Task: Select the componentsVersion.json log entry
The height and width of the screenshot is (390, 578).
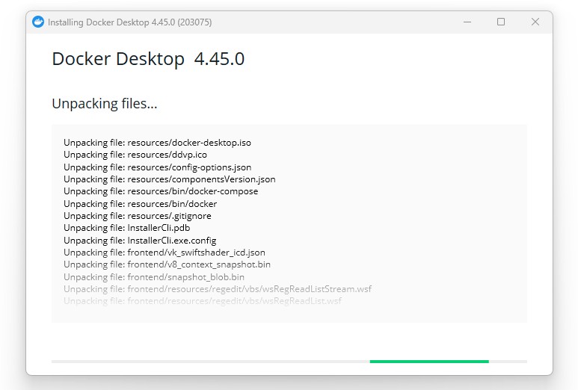Action: (169, 179)
